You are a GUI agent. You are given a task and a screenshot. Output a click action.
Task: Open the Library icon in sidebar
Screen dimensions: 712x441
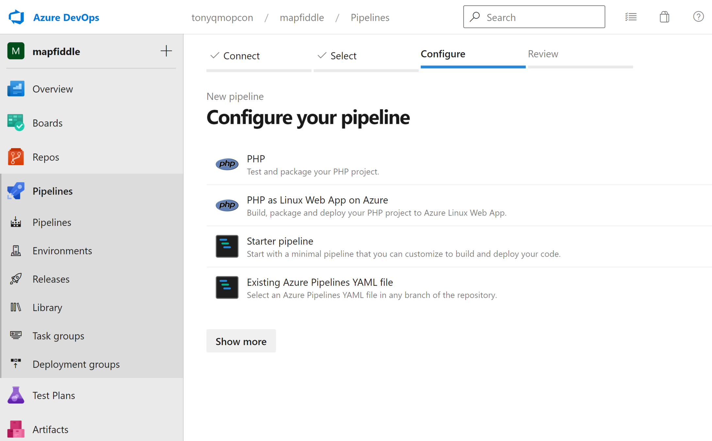point(16,307)
